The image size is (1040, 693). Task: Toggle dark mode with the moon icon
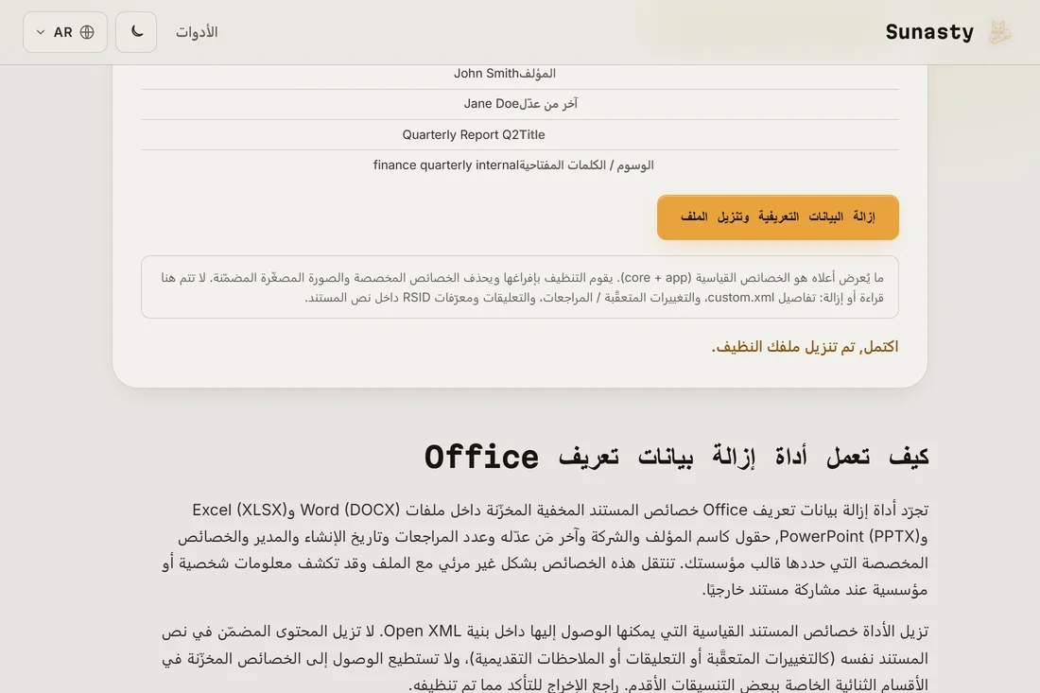point(136,32)
